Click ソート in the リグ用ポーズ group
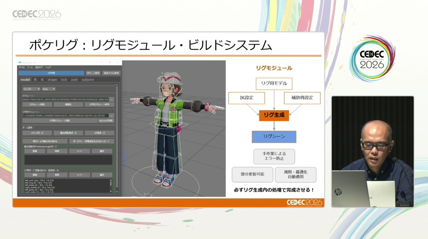Screen dimensions: 428x239 (x=80, y=175)
